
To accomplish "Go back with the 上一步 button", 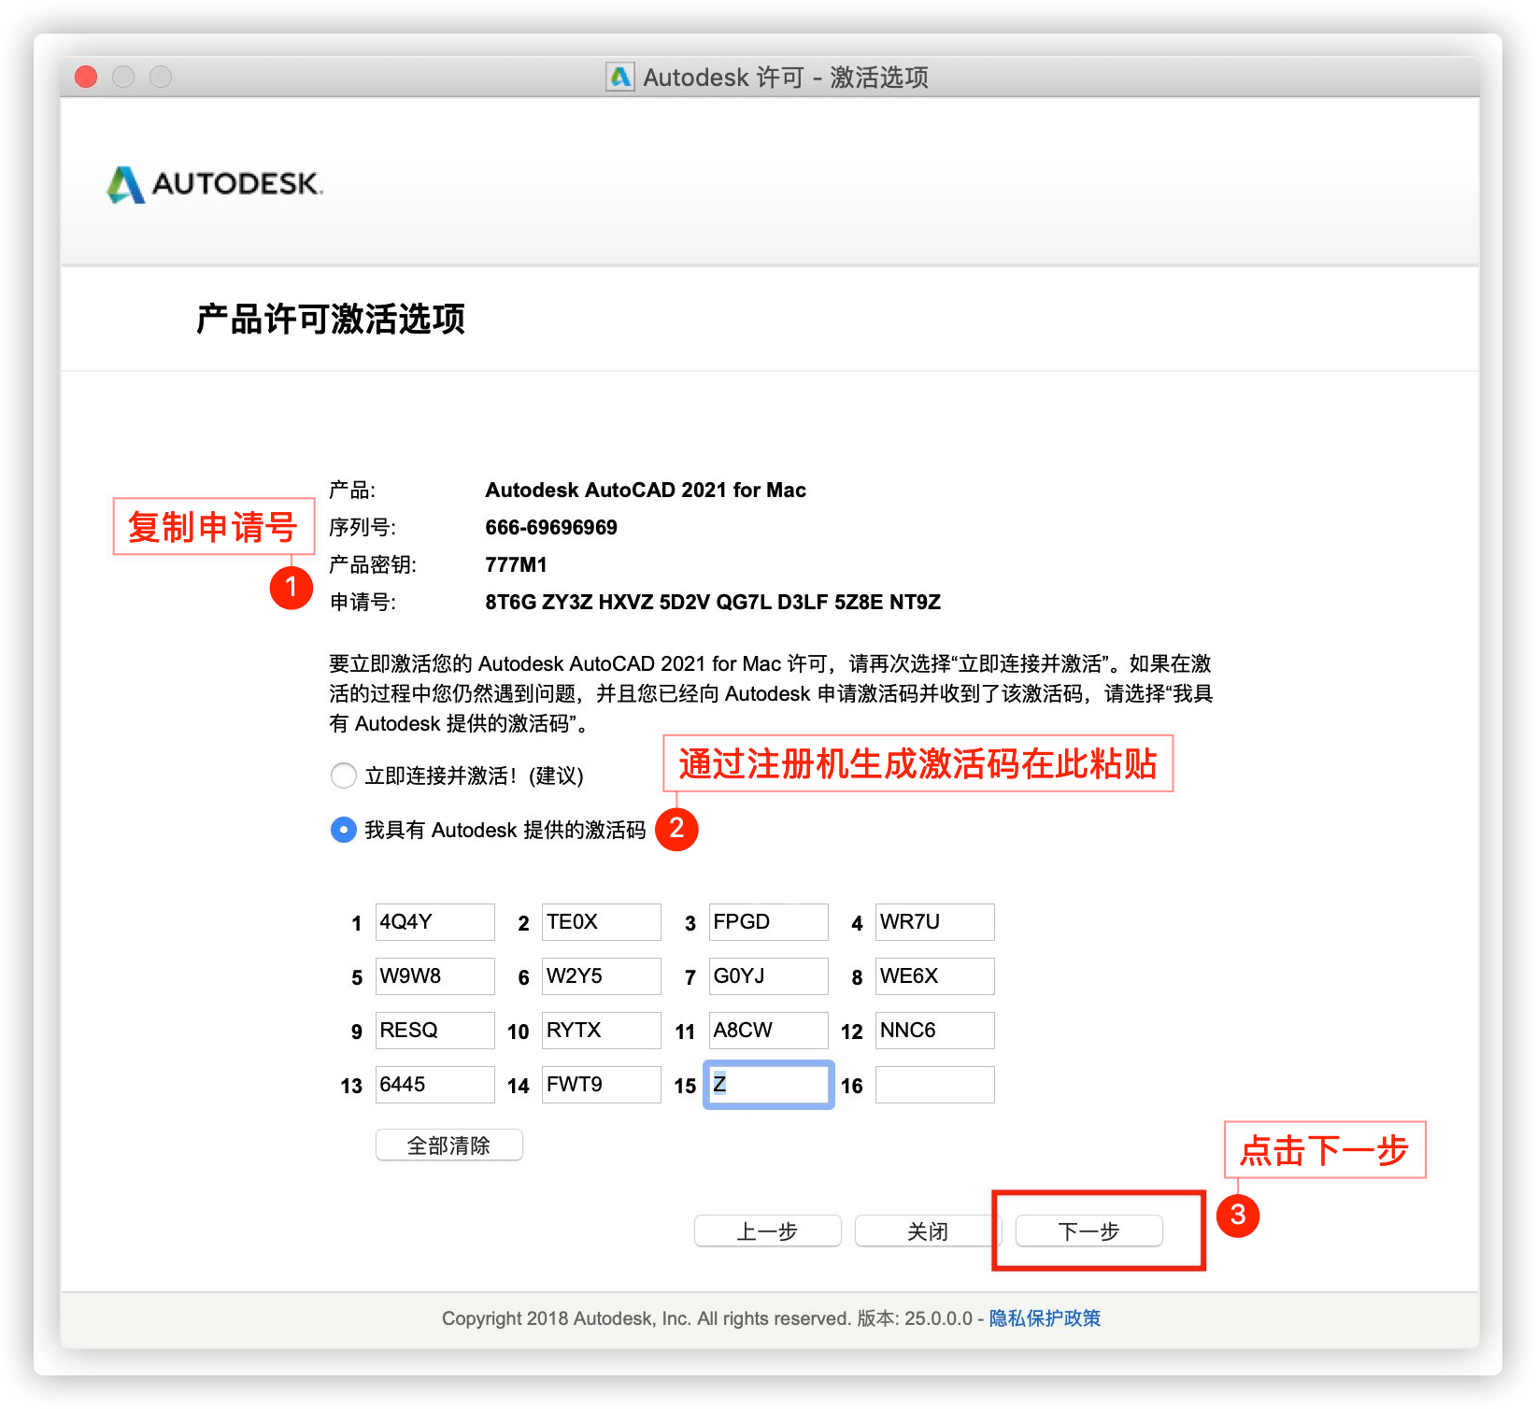I will (x=767, y=1231).
